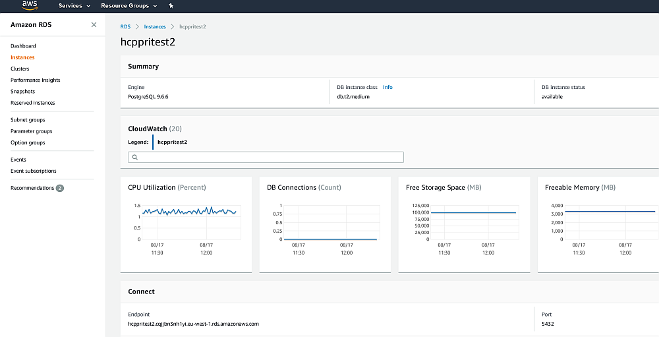Close the Amazon RDS sidebar panel
The image size is (659, 337).
[x=94, y=24]
